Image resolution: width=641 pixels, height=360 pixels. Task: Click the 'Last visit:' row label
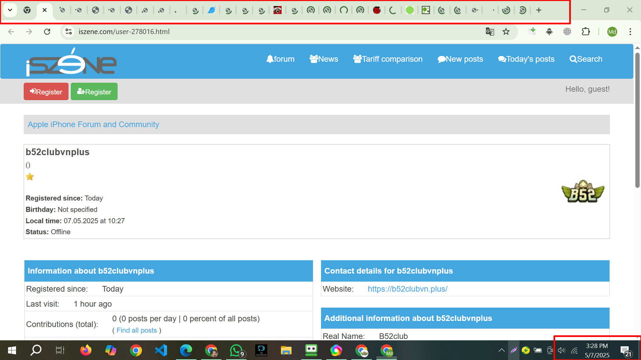[x=43, y=304]
